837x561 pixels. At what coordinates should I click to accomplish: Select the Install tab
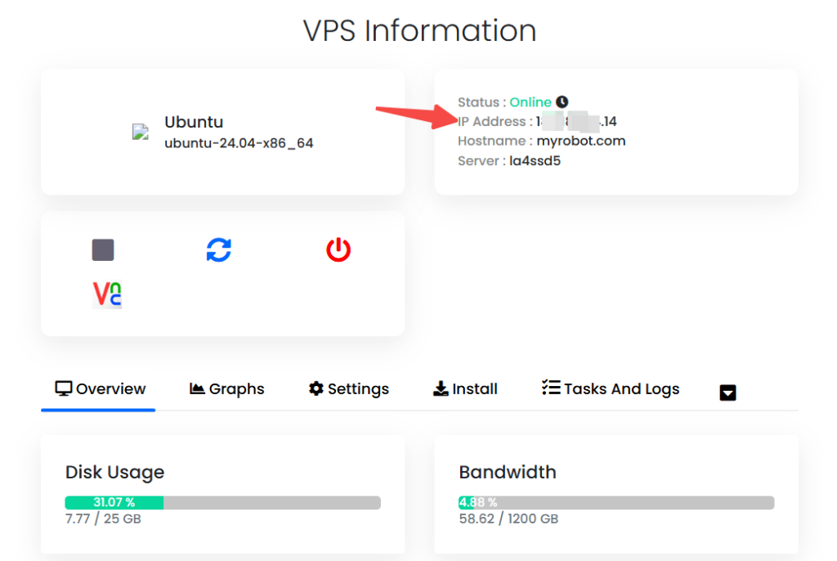coord(465,389)
